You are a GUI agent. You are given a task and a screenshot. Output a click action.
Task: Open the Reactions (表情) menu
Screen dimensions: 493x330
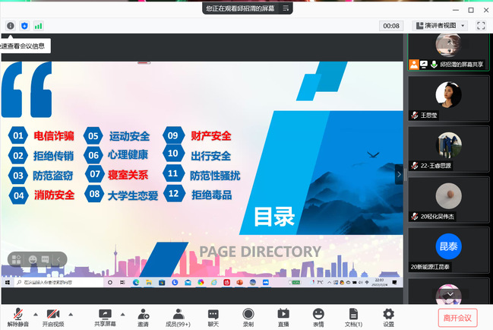click(x=318, y=316)
